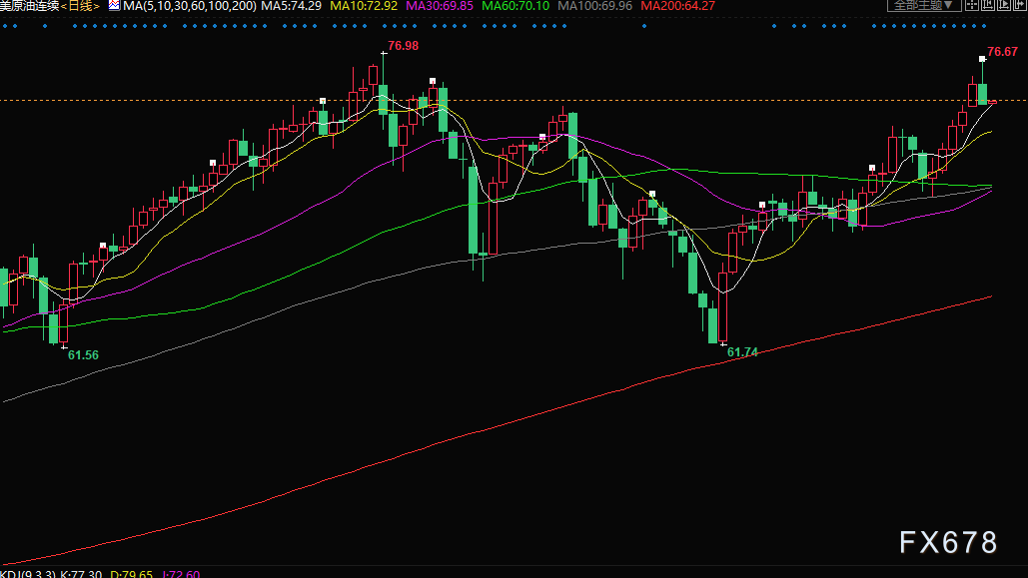1028x578 pixels.
Task: Click the expand-chart arrow icon
Action: click(x=1020, y=5)
